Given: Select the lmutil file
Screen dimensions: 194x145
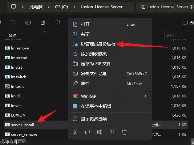Looking at the screenshot, I should [x=16, y=96].
